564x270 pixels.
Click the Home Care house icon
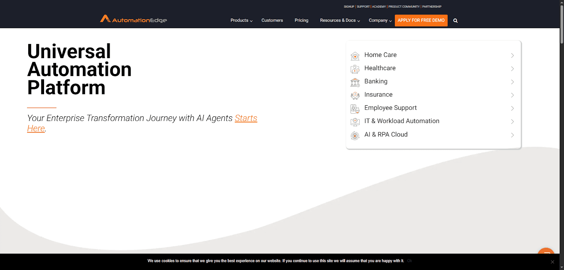tap(355, 56)
